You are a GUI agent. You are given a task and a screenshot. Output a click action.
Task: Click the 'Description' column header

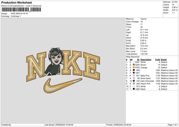[146, 60]
